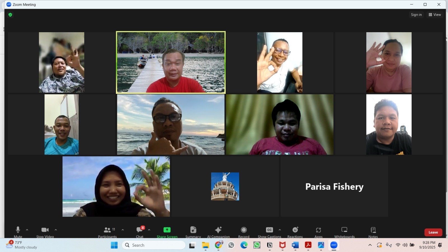Click the Windows taskbar Search box

[x=154, y=245]
